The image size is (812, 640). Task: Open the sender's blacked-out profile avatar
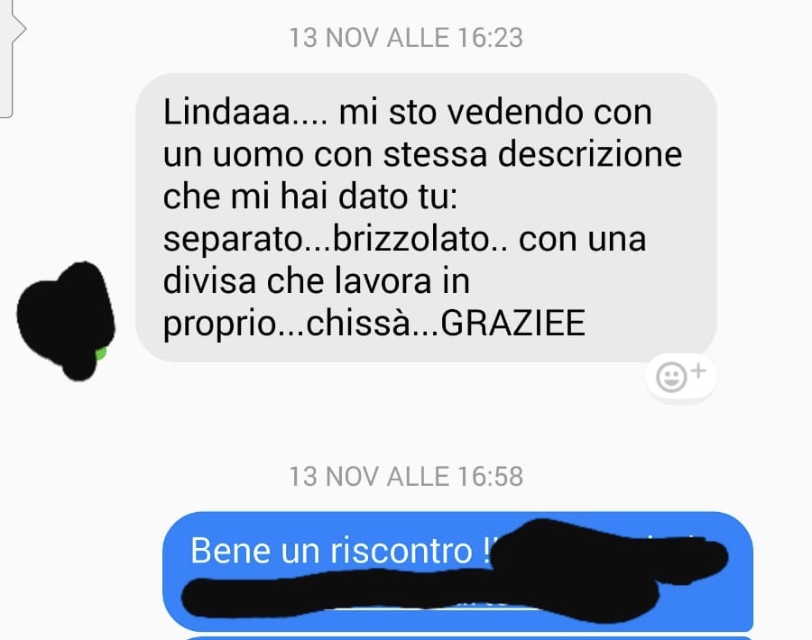66,321
